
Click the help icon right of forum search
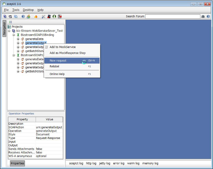[208, 16]
